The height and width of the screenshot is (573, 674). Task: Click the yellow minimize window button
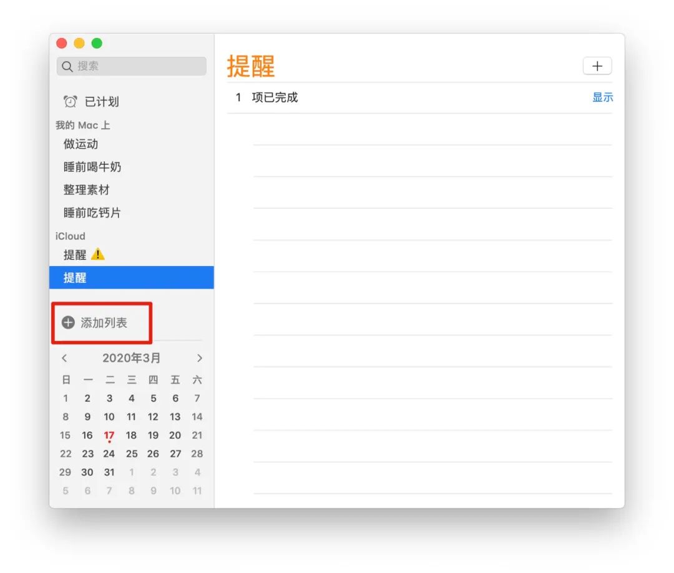(x=79, y=43)
